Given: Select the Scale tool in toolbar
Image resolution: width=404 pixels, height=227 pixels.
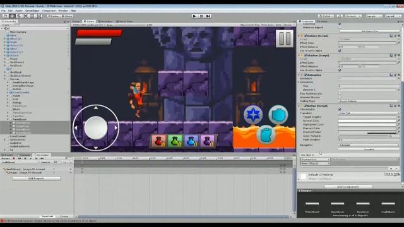Looking at the screenshot, I should [x=25, y=16].
